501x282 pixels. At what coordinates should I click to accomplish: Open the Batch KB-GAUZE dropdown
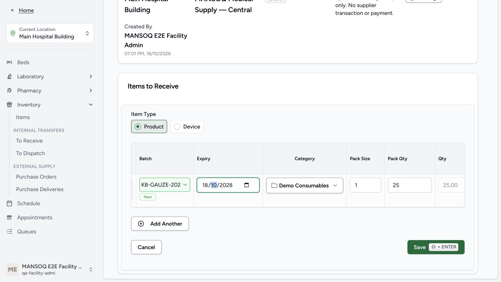pos(165,185)
